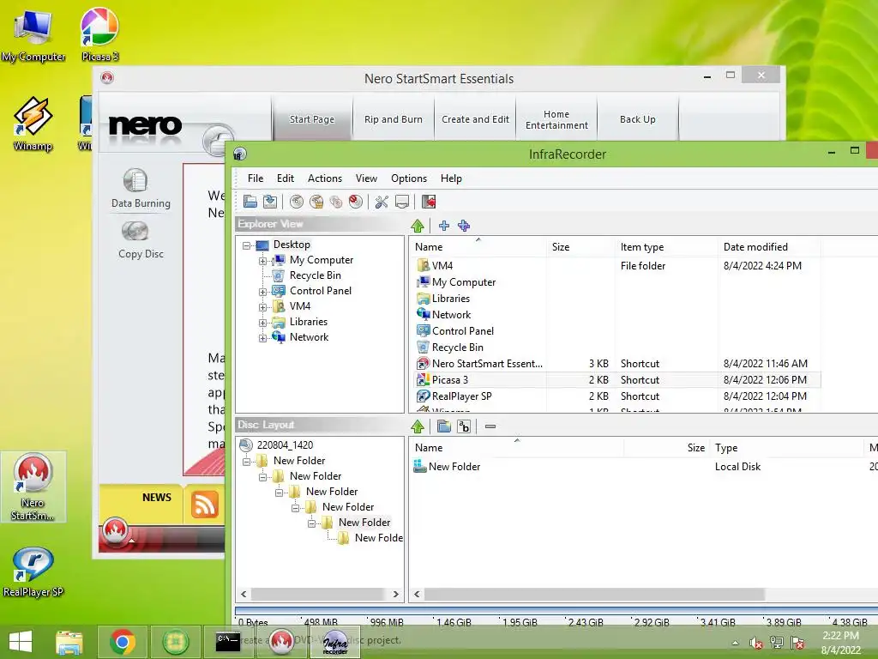Click the Data Burning icon in Nero
The image size is (878, 659).
pos(135,180)
